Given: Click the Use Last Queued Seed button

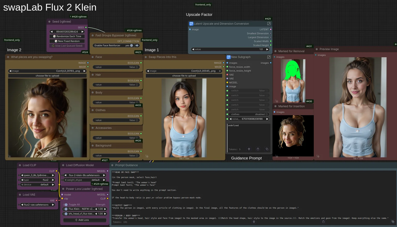Looking at the screenshot, I should tap(67, 46).
